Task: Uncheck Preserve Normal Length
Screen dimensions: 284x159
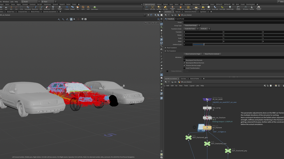Action: [185, 65]
